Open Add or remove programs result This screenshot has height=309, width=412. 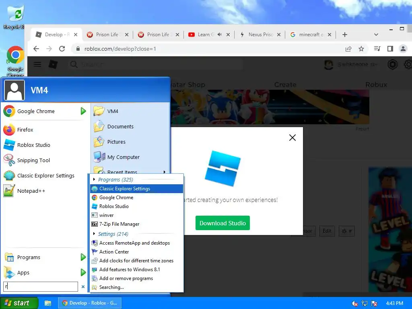tap(137, 278)
